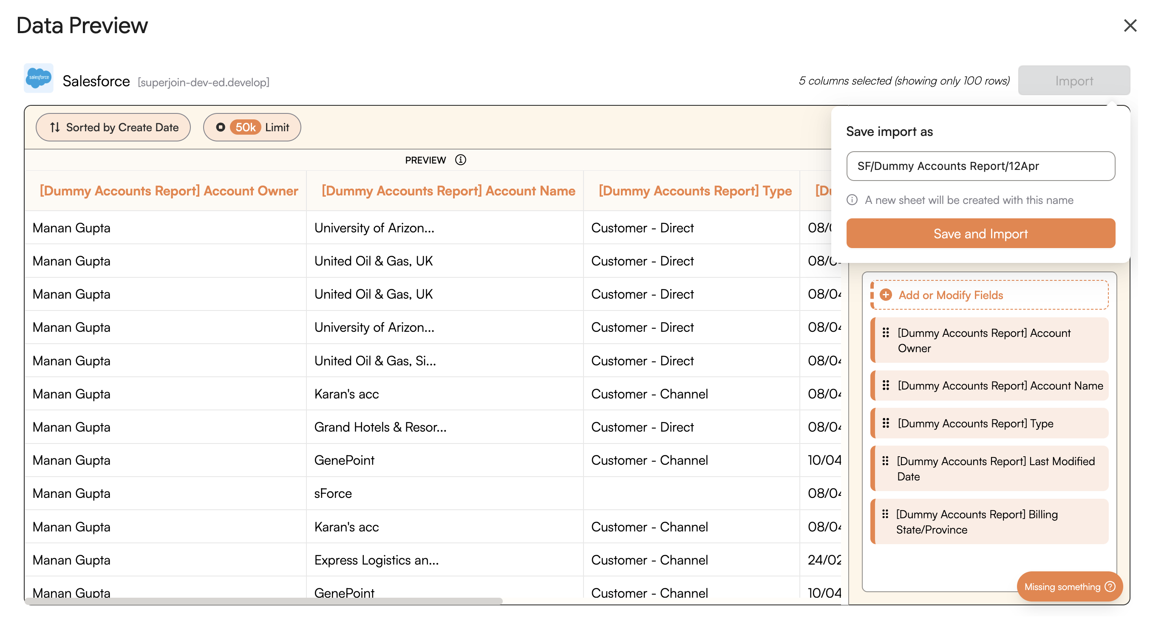Click the drag handle of the Last Modified Date field
Image resolution: width=1150 pixels, height=627 pixels.
[886, 461]
